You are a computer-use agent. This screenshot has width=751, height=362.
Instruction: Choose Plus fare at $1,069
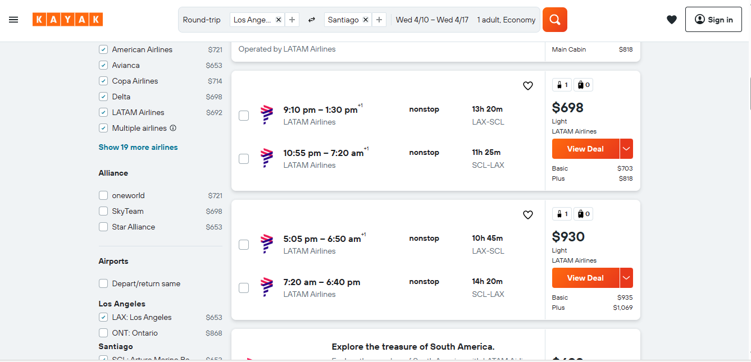592,308
